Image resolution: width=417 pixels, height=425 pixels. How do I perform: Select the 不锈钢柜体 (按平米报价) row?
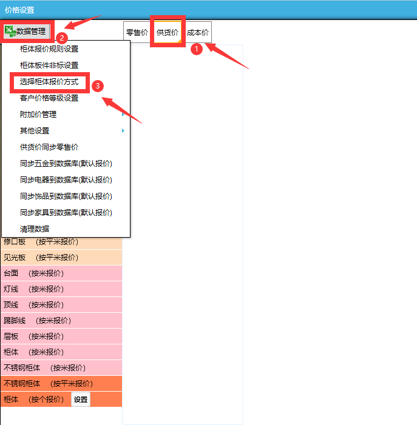pyautogui.click(x=61, y=383)
